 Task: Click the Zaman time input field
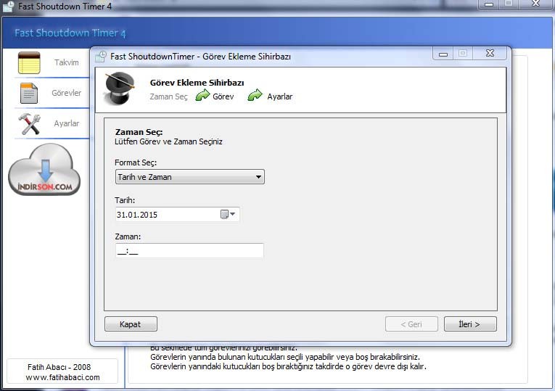click(x=189, y=251)
